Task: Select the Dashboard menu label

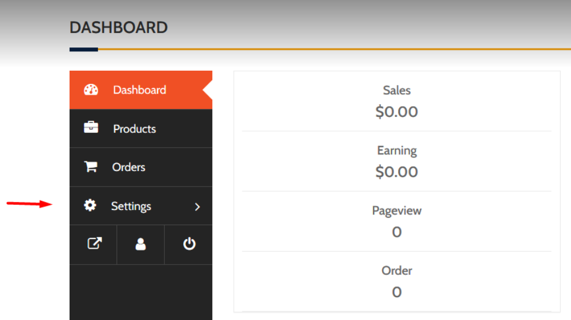Action: click(x=140, y=90)
